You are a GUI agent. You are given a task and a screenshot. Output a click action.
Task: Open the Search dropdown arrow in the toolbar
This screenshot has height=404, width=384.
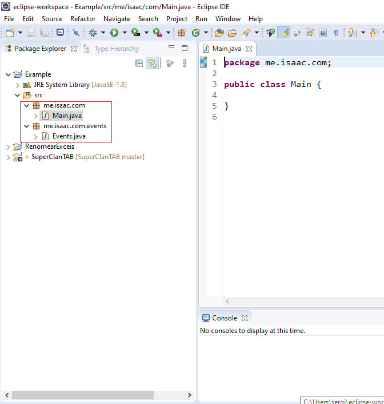[x=257, y=33]
